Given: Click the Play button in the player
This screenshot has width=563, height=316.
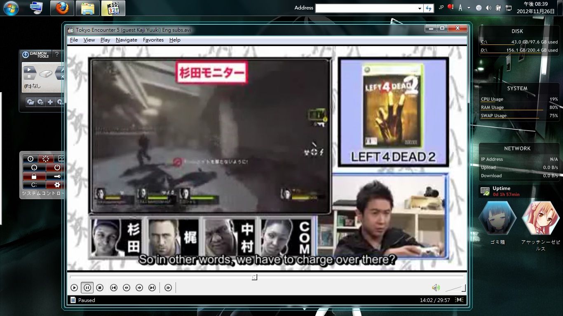Looking at the screenshot, I should click(74, 288).
